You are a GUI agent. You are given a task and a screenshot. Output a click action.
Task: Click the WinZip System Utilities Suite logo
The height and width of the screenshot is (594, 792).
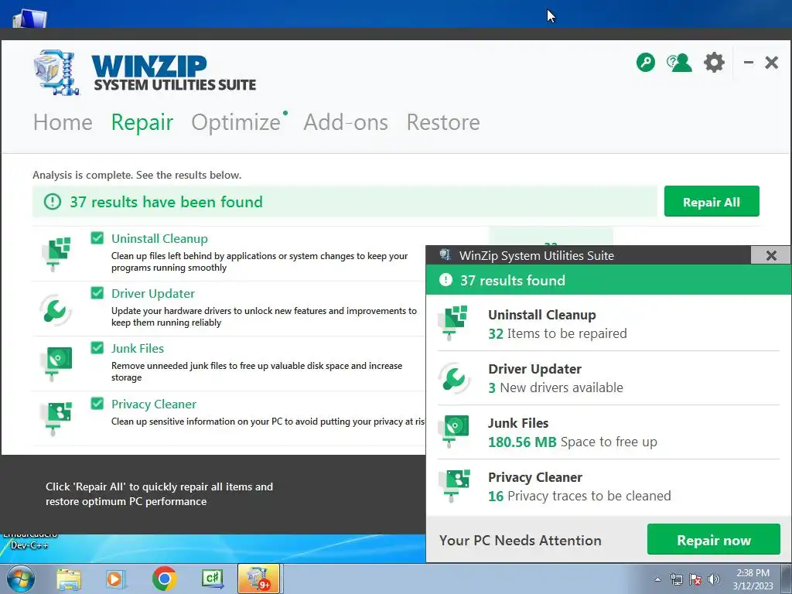tap(145, 73)
